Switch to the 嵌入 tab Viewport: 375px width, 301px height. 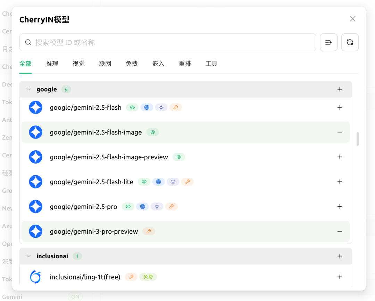coord(158,64)
